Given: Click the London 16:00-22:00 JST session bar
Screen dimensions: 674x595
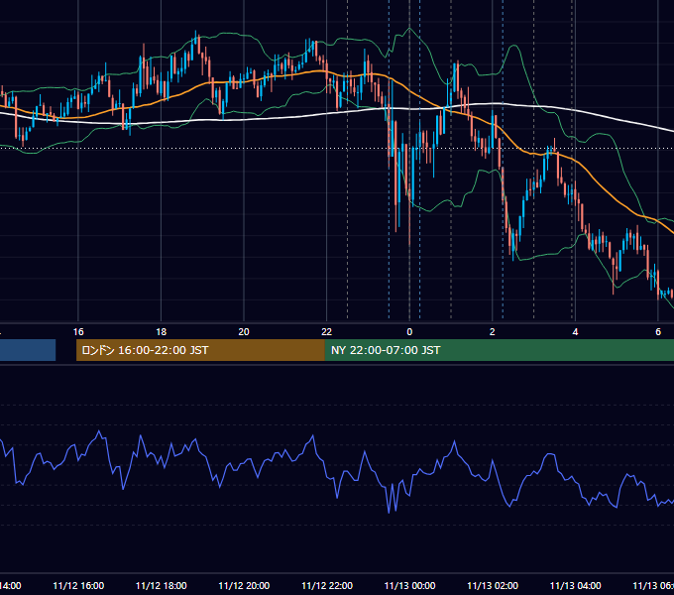Looking at the screenshot, I should [x=200, y=350].
